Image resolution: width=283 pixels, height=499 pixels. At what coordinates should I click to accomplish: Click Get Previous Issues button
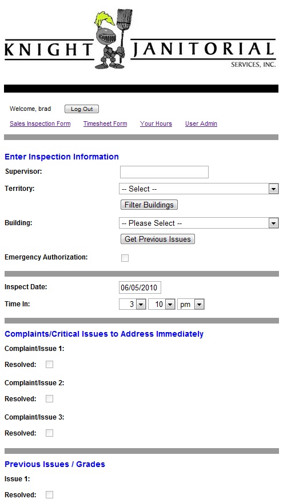158,239
